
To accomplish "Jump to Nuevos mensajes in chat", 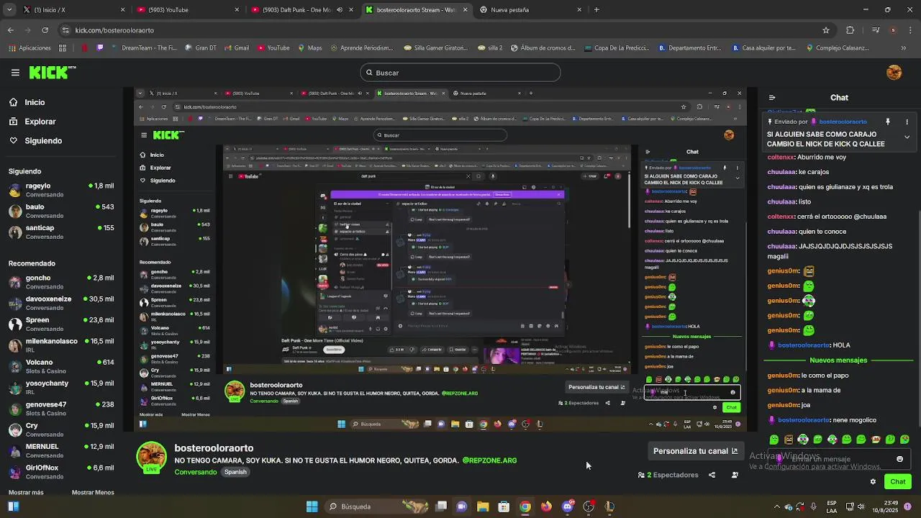I will click(838, 360).
